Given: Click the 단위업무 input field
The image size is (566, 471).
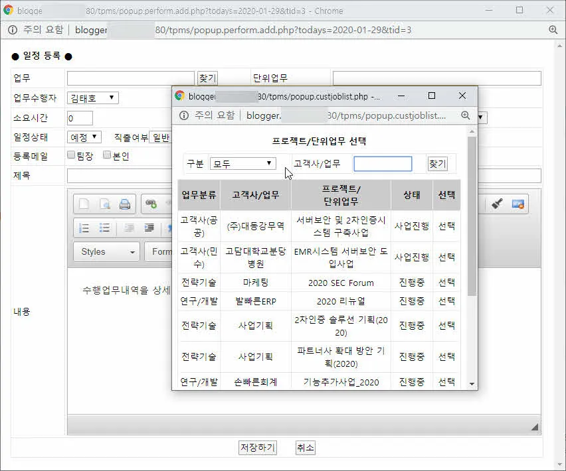Looking at the screenshot, I should pos(436,78).
